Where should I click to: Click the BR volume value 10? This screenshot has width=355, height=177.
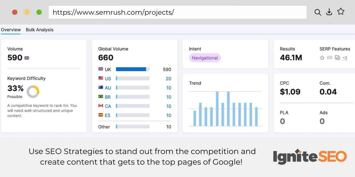169,97
